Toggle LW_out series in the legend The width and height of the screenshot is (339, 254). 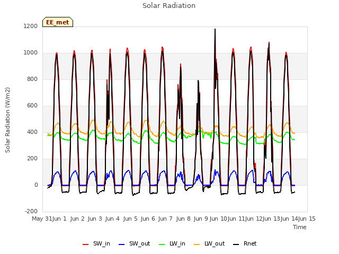click(x=209, y=243)
